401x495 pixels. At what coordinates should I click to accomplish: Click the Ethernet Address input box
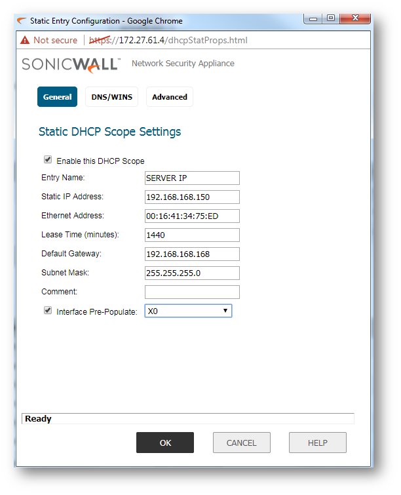point(192,216)
